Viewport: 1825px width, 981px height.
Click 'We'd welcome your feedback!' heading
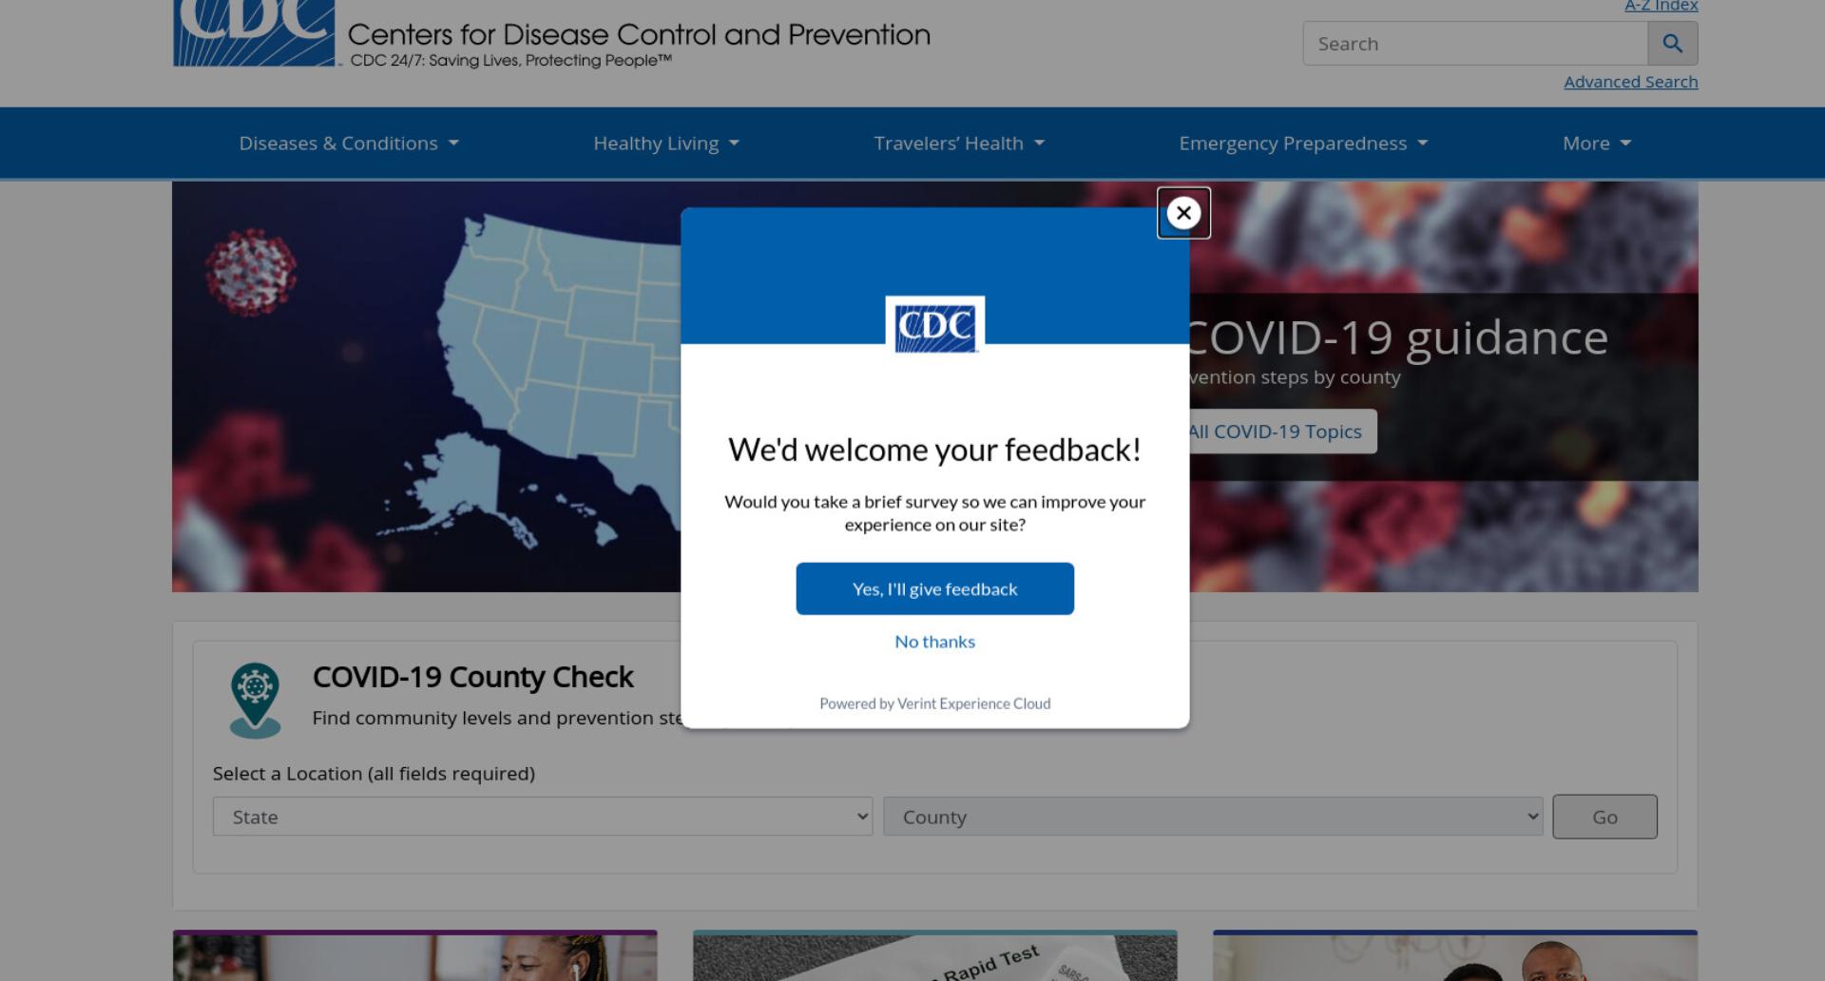tap(934, 450)
